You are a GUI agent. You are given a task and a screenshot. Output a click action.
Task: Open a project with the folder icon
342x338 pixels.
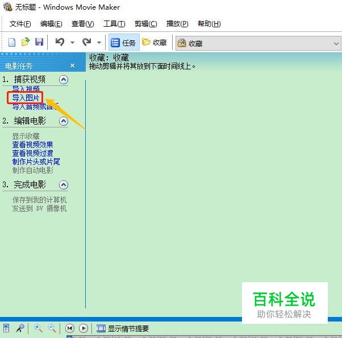click(26, 42)
